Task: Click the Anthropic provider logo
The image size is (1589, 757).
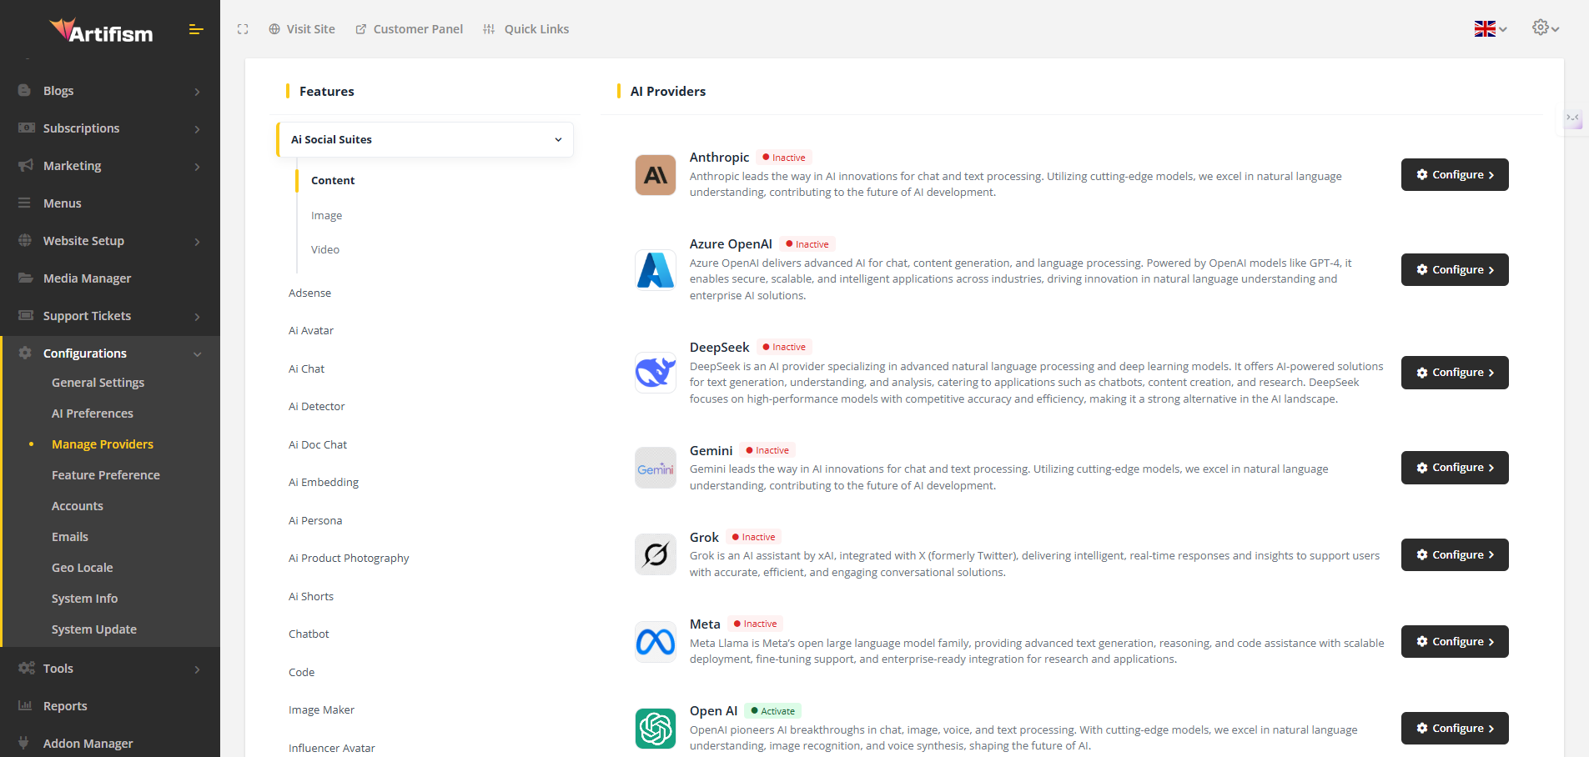Action: tap(655, 175)
